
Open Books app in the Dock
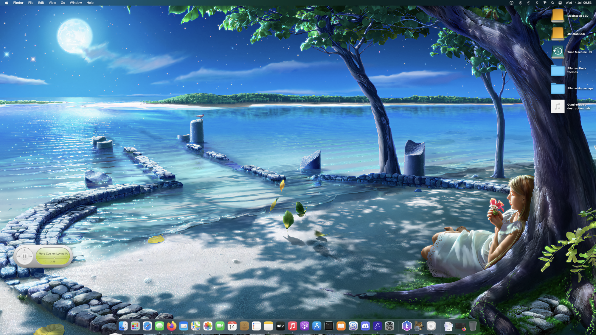341,326
